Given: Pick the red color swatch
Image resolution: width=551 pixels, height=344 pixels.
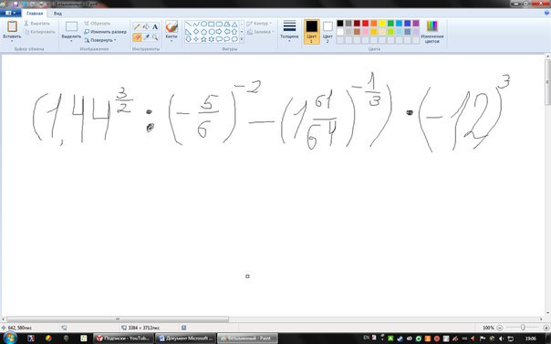Looking at the screenshot, I should click(x=366, y=23).
